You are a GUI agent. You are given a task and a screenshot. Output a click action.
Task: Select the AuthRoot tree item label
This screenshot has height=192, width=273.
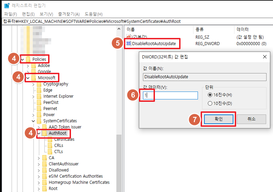[x=57, y=133]
